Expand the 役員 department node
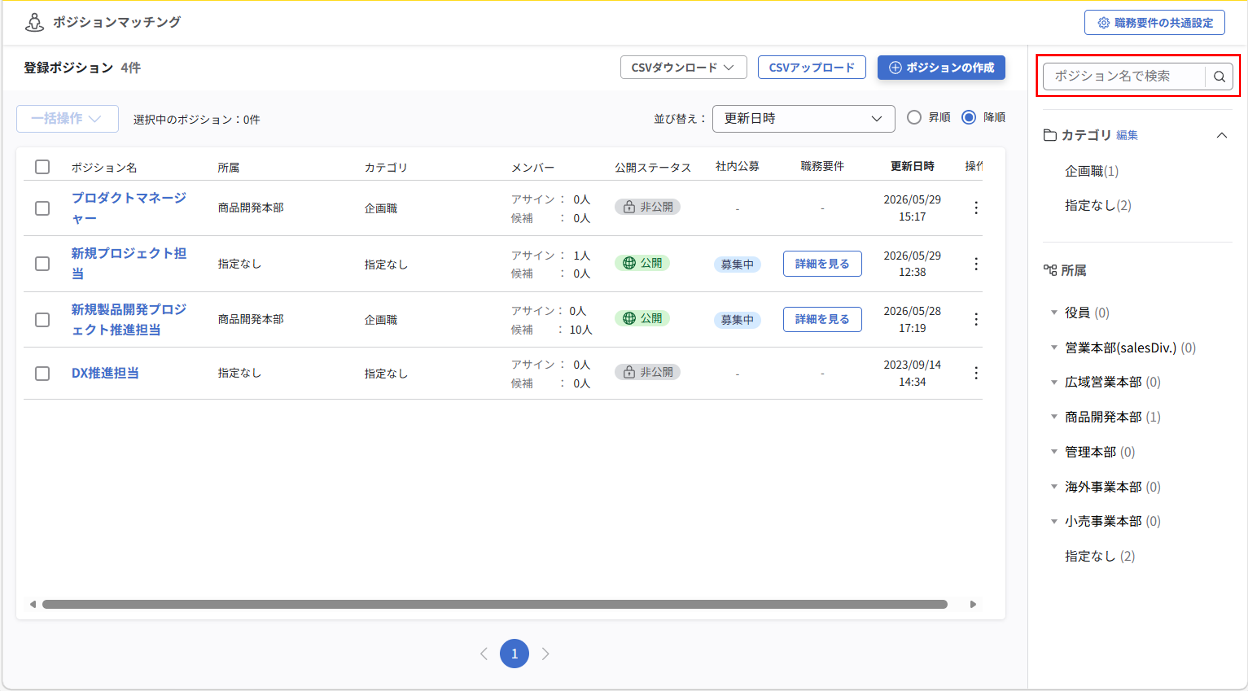This screenshot has width=1248, height=691. (x=1054, y=312)
